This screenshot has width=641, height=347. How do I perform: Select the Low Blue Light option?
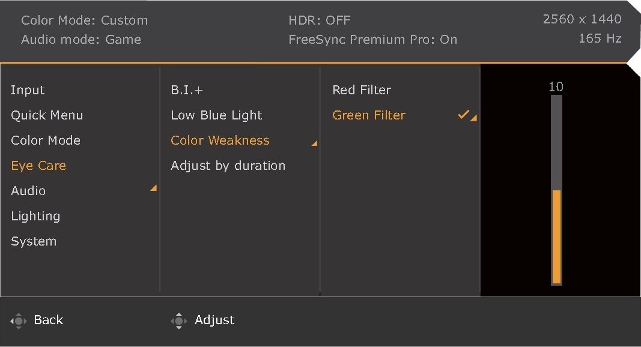pos(216,115)
